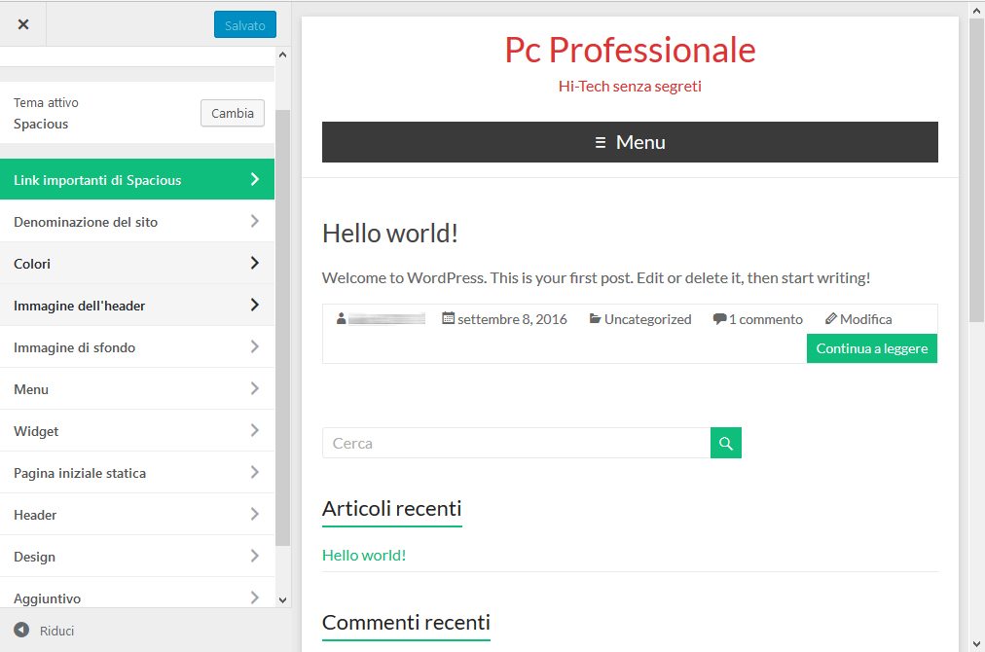Click the pencil icon beside Modifica
This screenshot has width=985, height=652.
pyautogui.click(x=830, y=318)
